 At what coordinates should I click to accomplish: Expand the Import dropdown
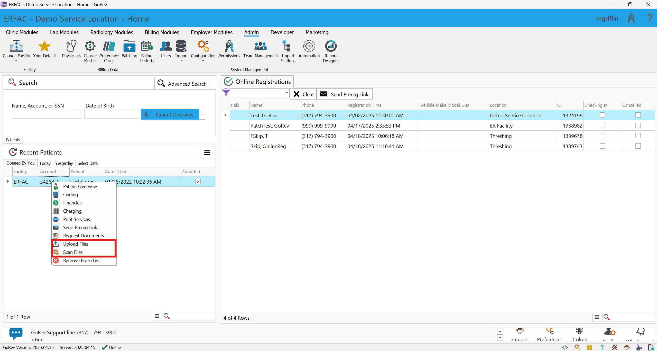(181, 61)
